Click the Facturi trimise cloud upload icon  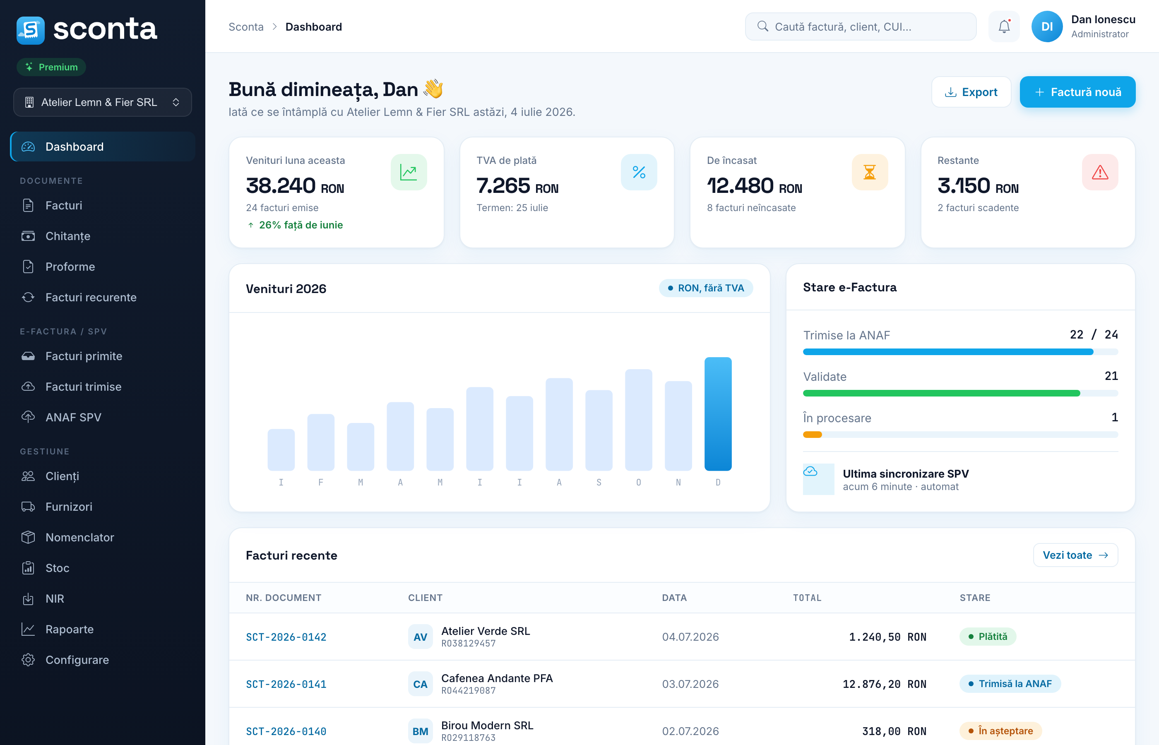point(28,387)
